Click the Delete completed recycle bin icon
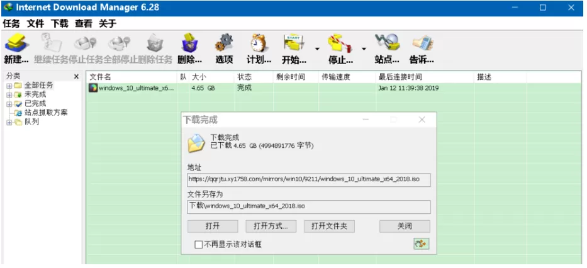This screenshot has height=268, width=587. click(189, 43)
